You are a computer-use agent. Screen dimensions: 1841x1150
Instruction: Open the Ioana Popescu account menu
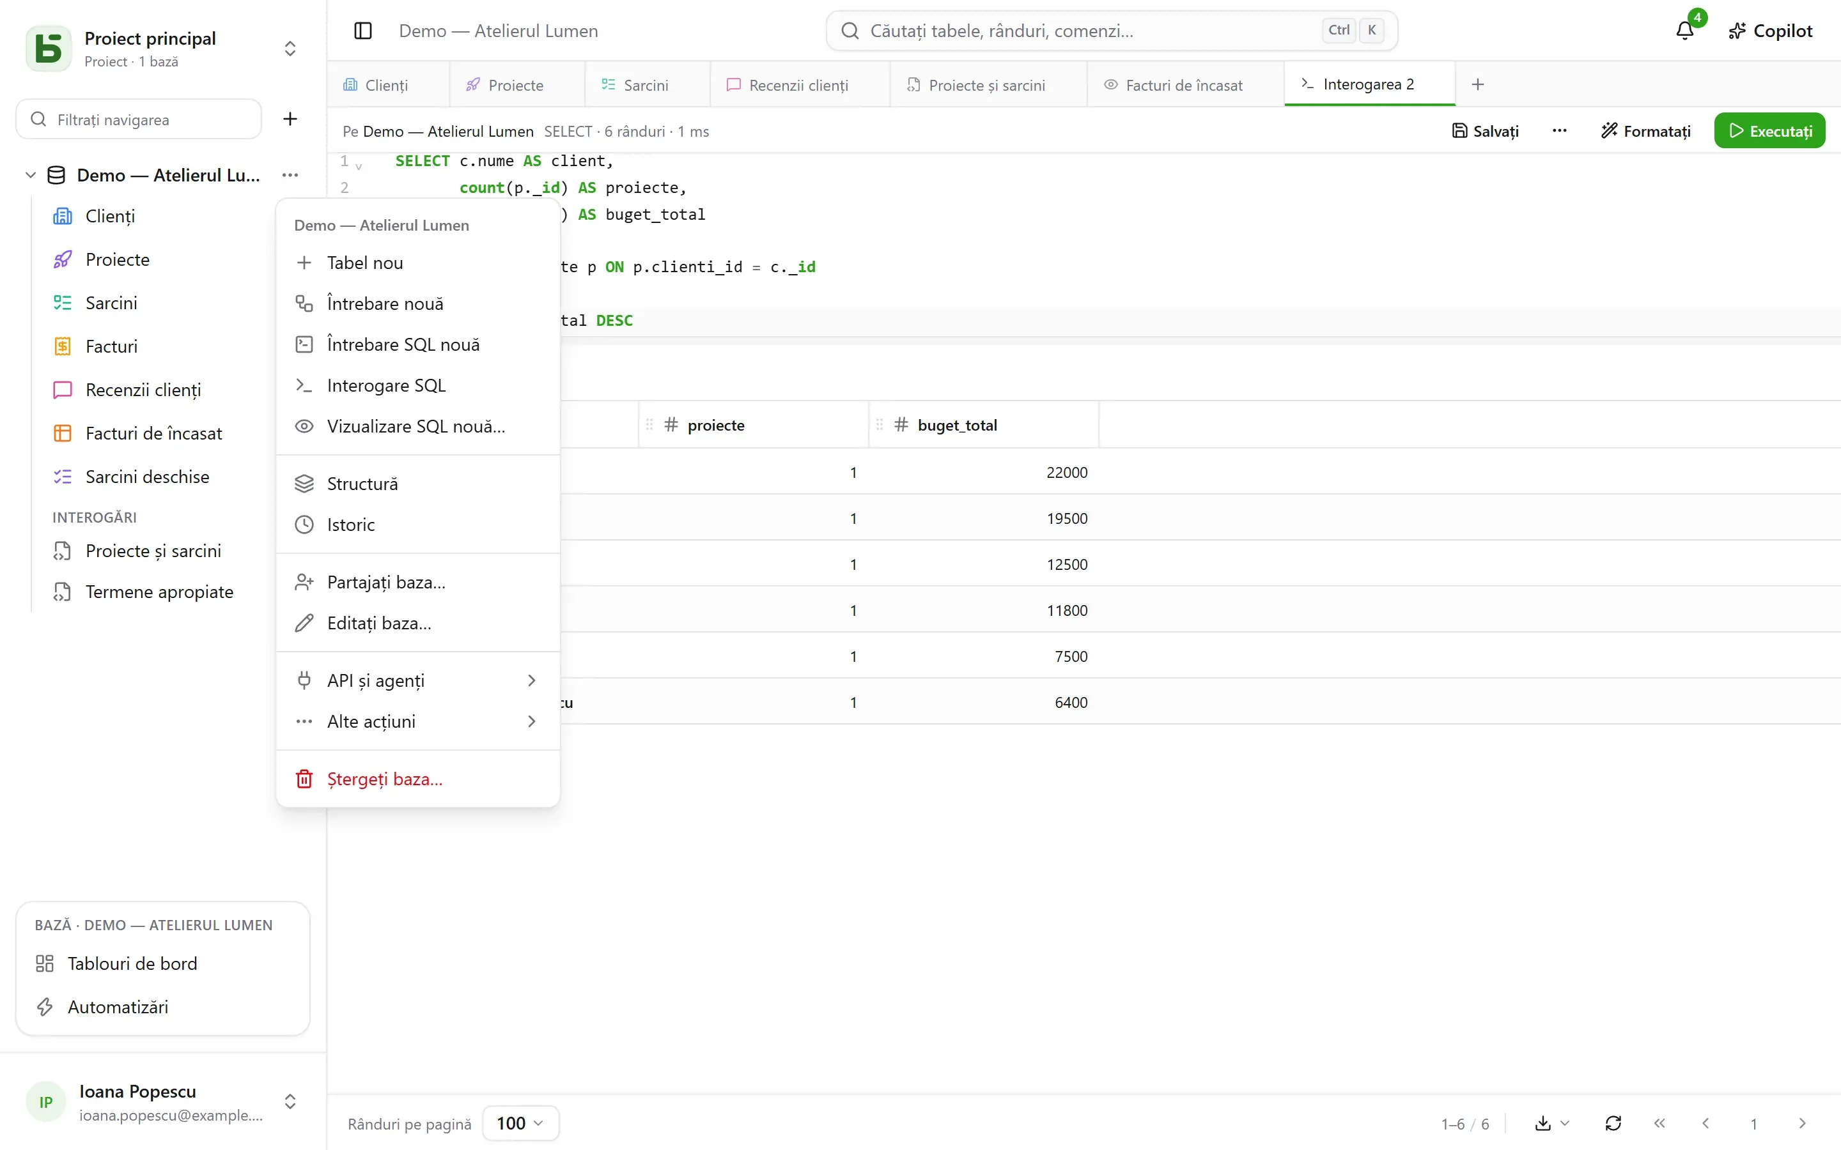coord(162,1101)
